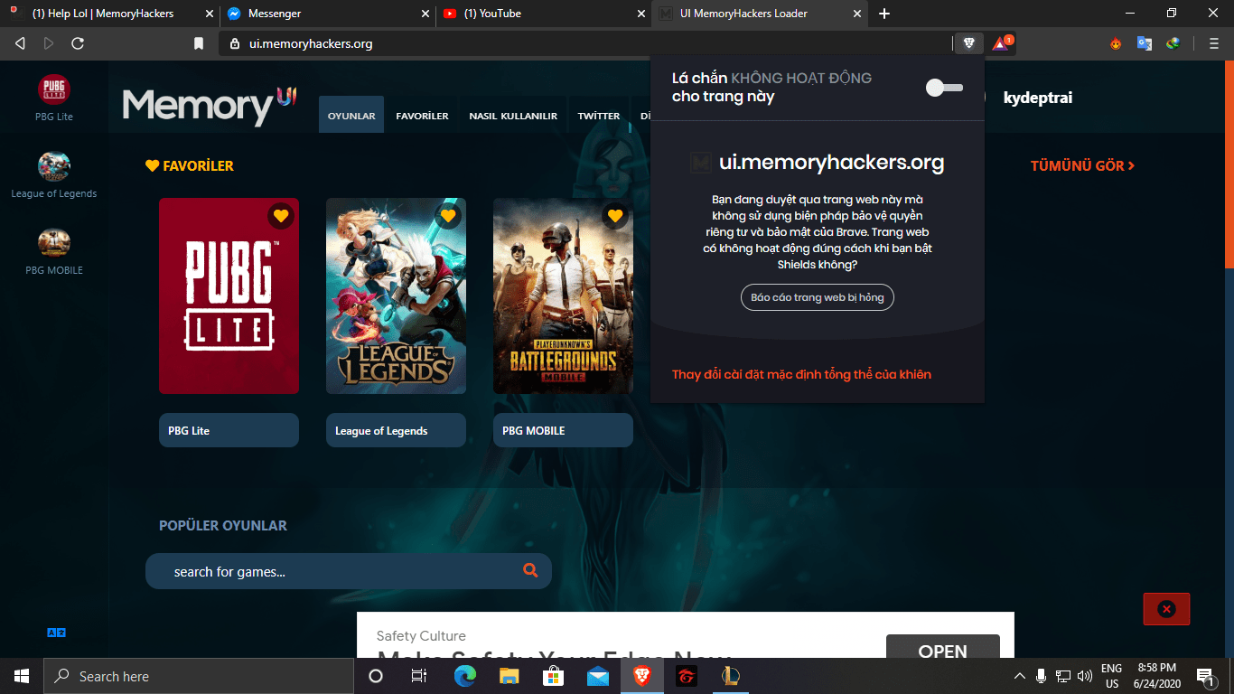Open Task View from the taskbar
This screenshot has width=1234, height=694.
(419, 676)
